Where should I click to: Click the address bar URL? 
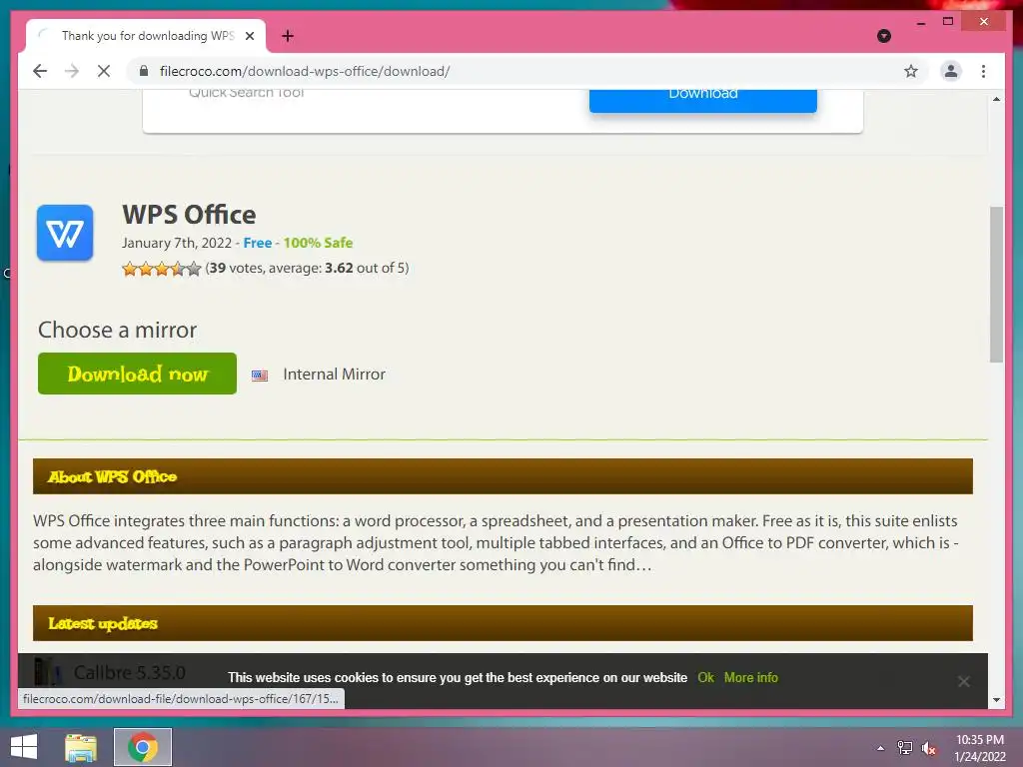[305, 71]
